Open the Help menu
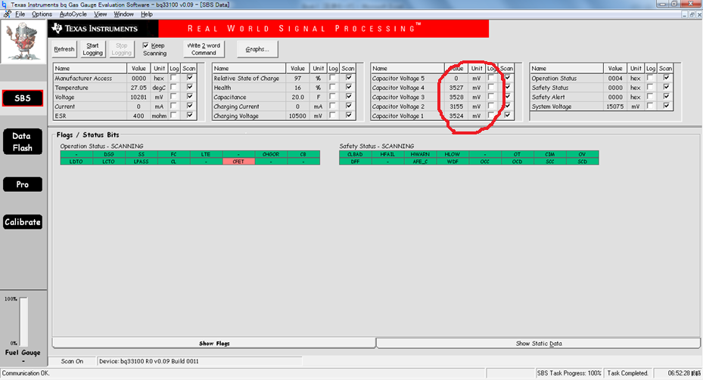Viewport: 703px width, 380px height. coord(147,14)
